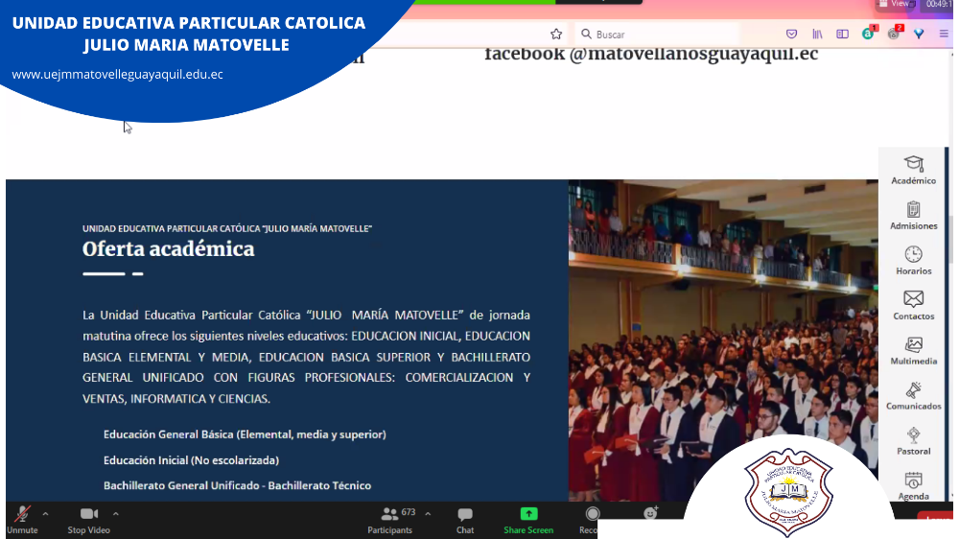Viewport: 959px width, 539px height.
Task: Open the Pocket save icon
Action: point(791,35)
